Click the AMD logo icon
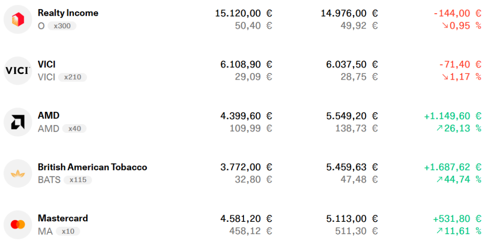The image size is (487, 246). click(x=18, y=122)
